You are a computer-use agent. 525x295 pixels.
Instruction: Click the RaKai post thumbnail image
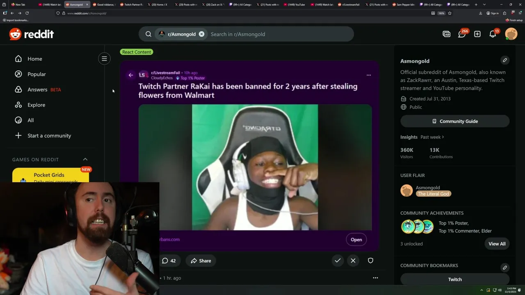(255, 167)
